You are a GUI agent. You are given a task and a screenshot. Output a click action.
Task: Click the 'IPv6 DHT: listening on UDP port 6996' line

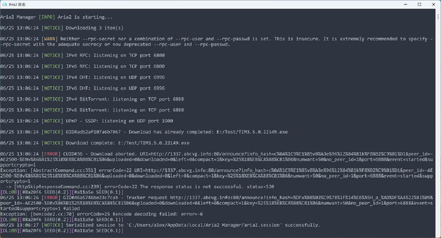[115, 88]
